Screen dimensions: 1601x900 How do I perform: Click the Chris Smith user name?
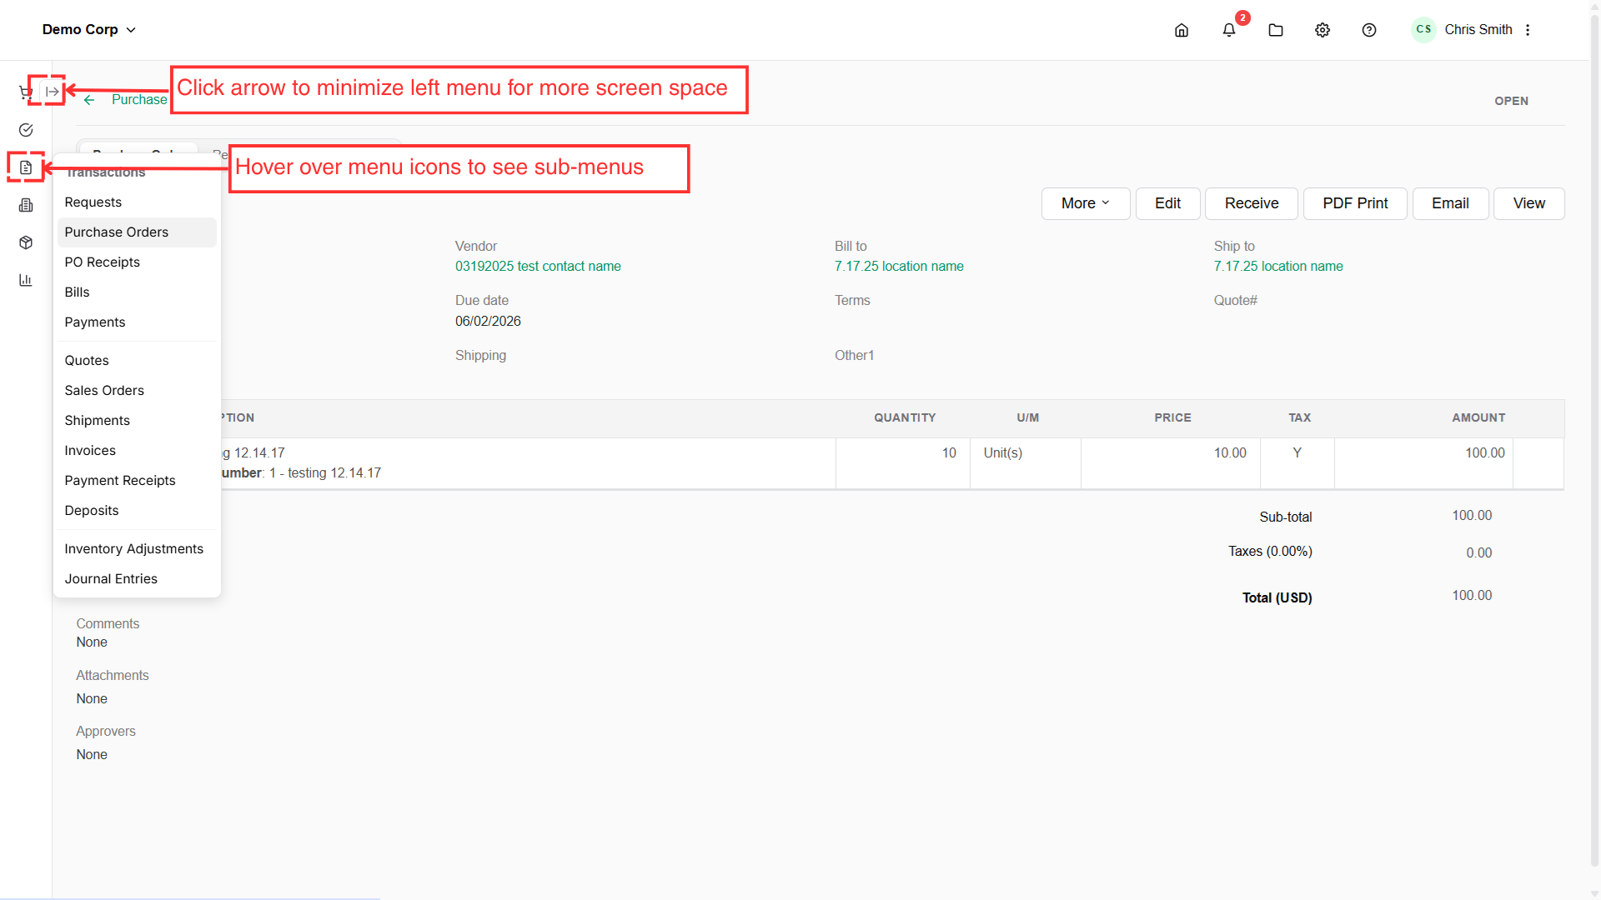coord(1478,30)
